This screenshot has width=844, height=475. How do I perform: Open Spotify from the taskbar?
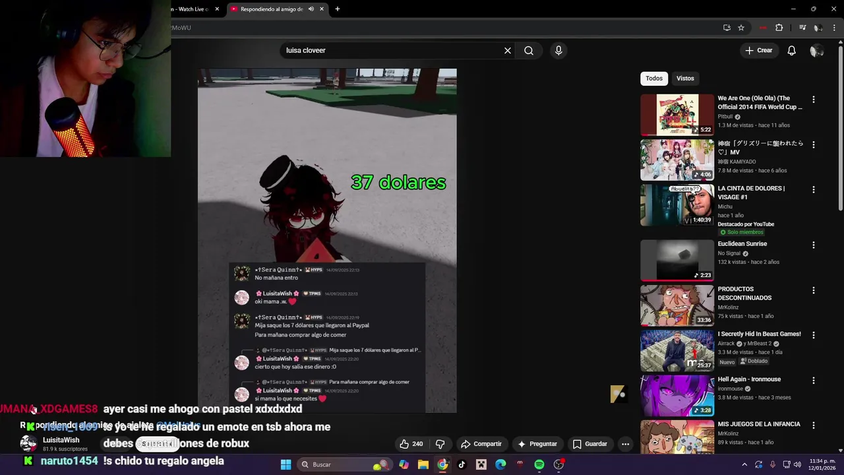pyautogui.click(x=539, y=464)
